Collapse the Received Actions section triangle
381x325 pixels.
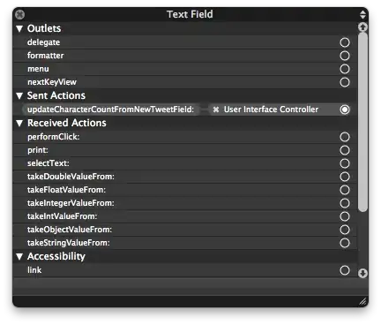(x=19, y=123)
